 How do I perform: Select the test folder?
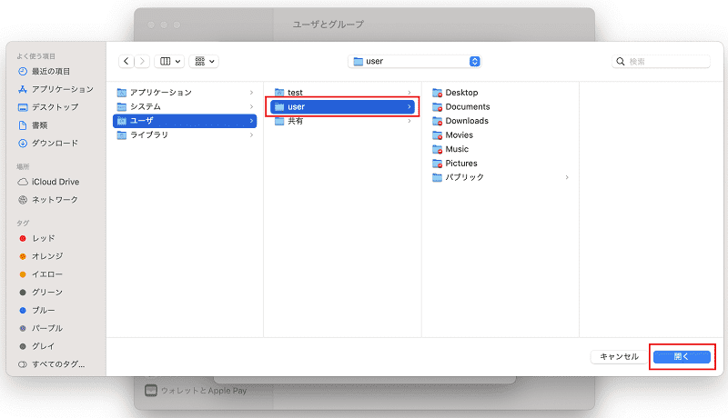[x=343, y=93]
